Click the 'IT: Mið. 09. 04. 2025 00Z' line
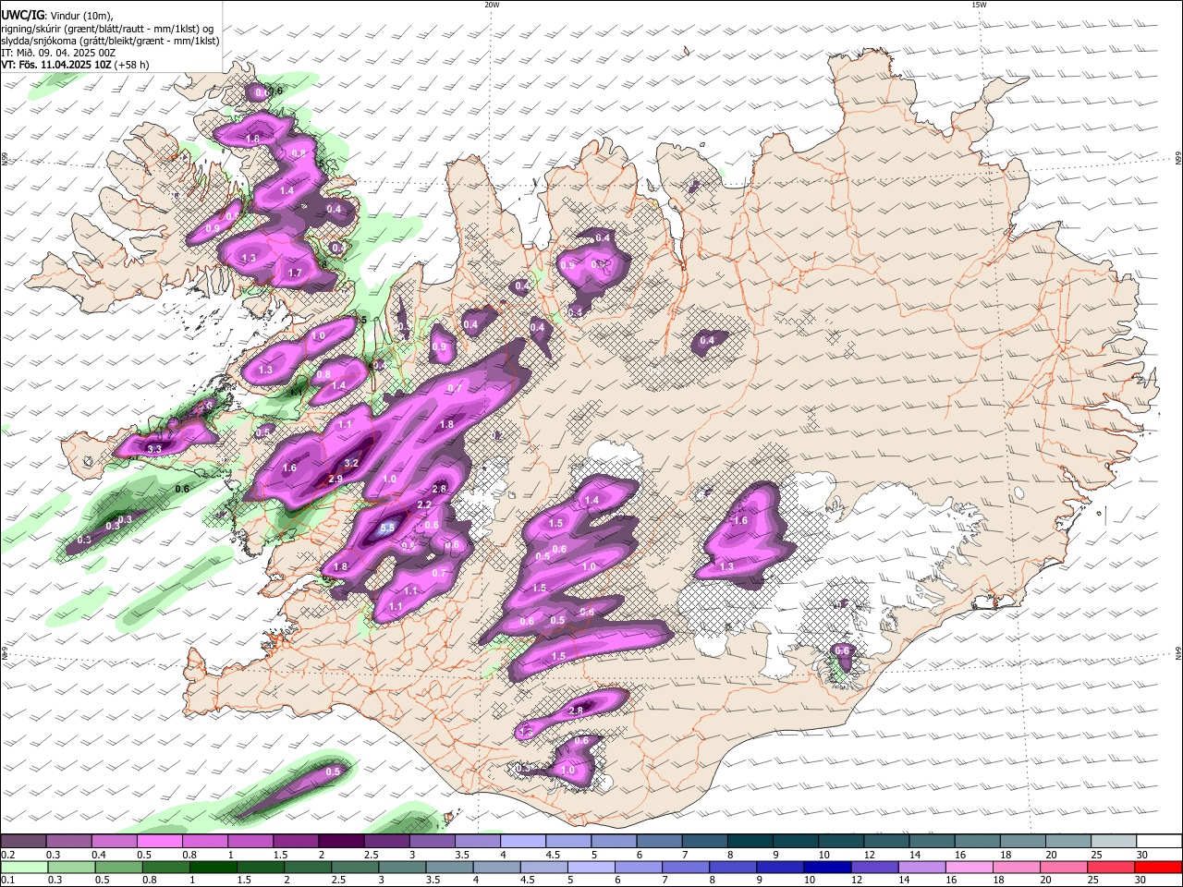Image resolution: width=1183 pixels, height=887 pixels. [59, 53]
